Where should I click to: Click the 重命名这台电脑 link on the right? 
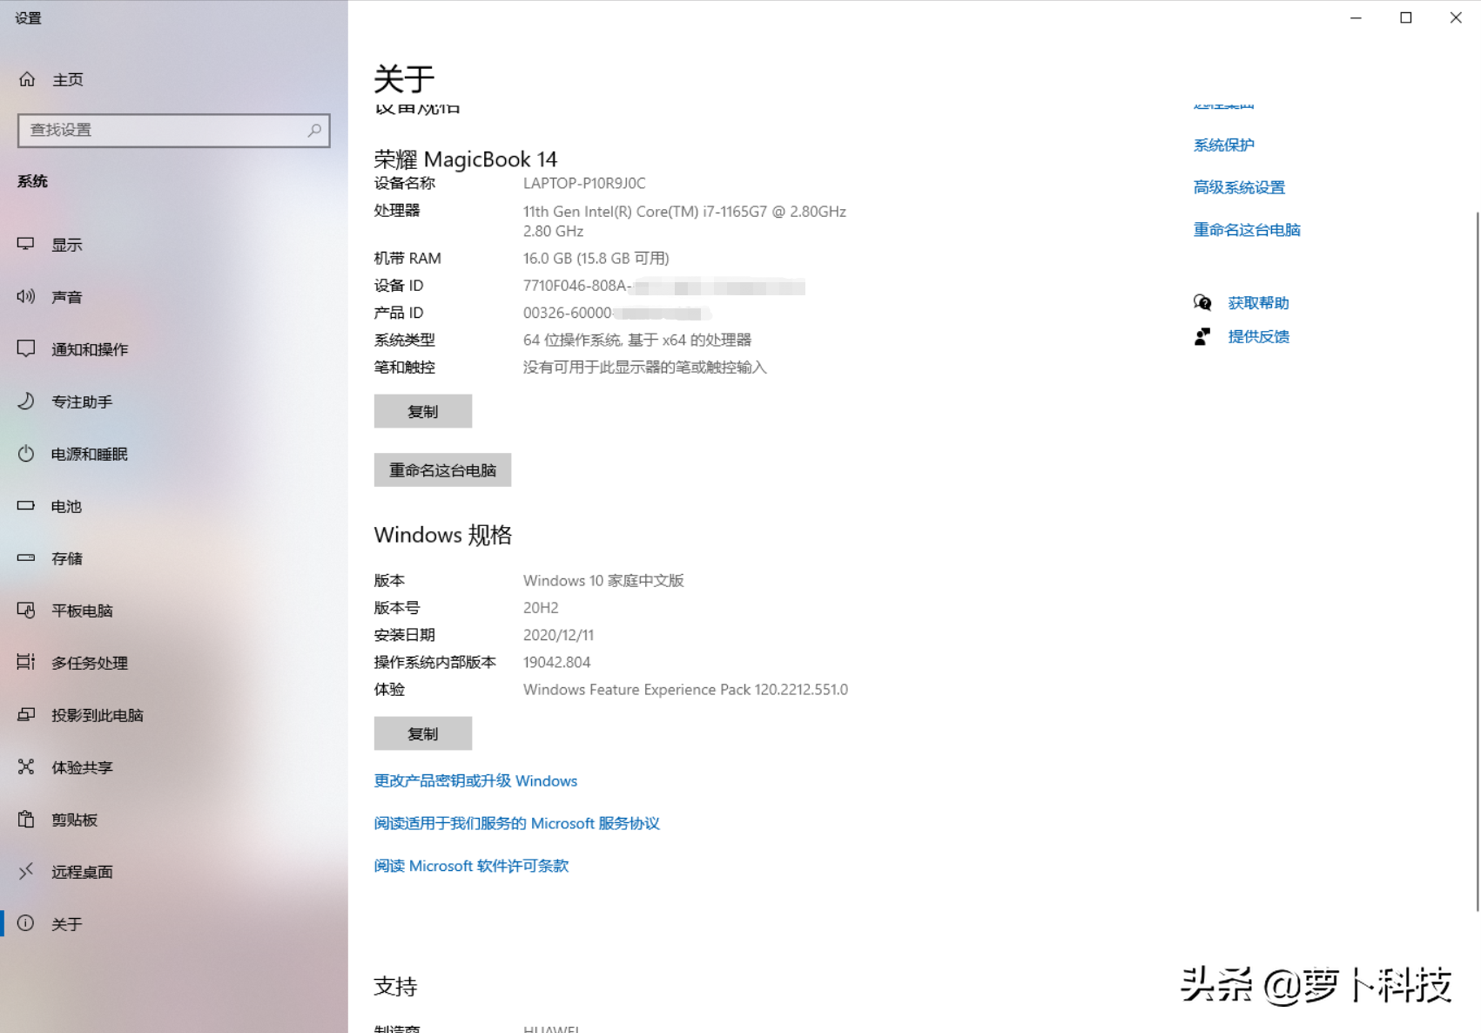1247,230
